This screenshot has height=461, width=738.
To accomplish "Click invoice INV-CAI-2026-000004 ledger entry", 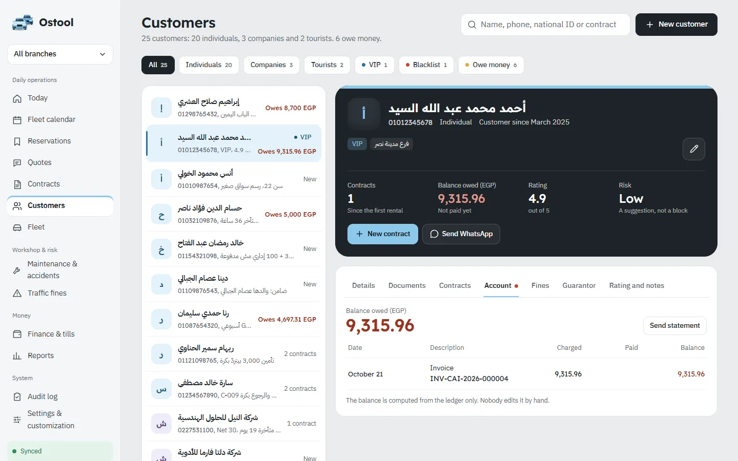I will [x=526, y=374].
